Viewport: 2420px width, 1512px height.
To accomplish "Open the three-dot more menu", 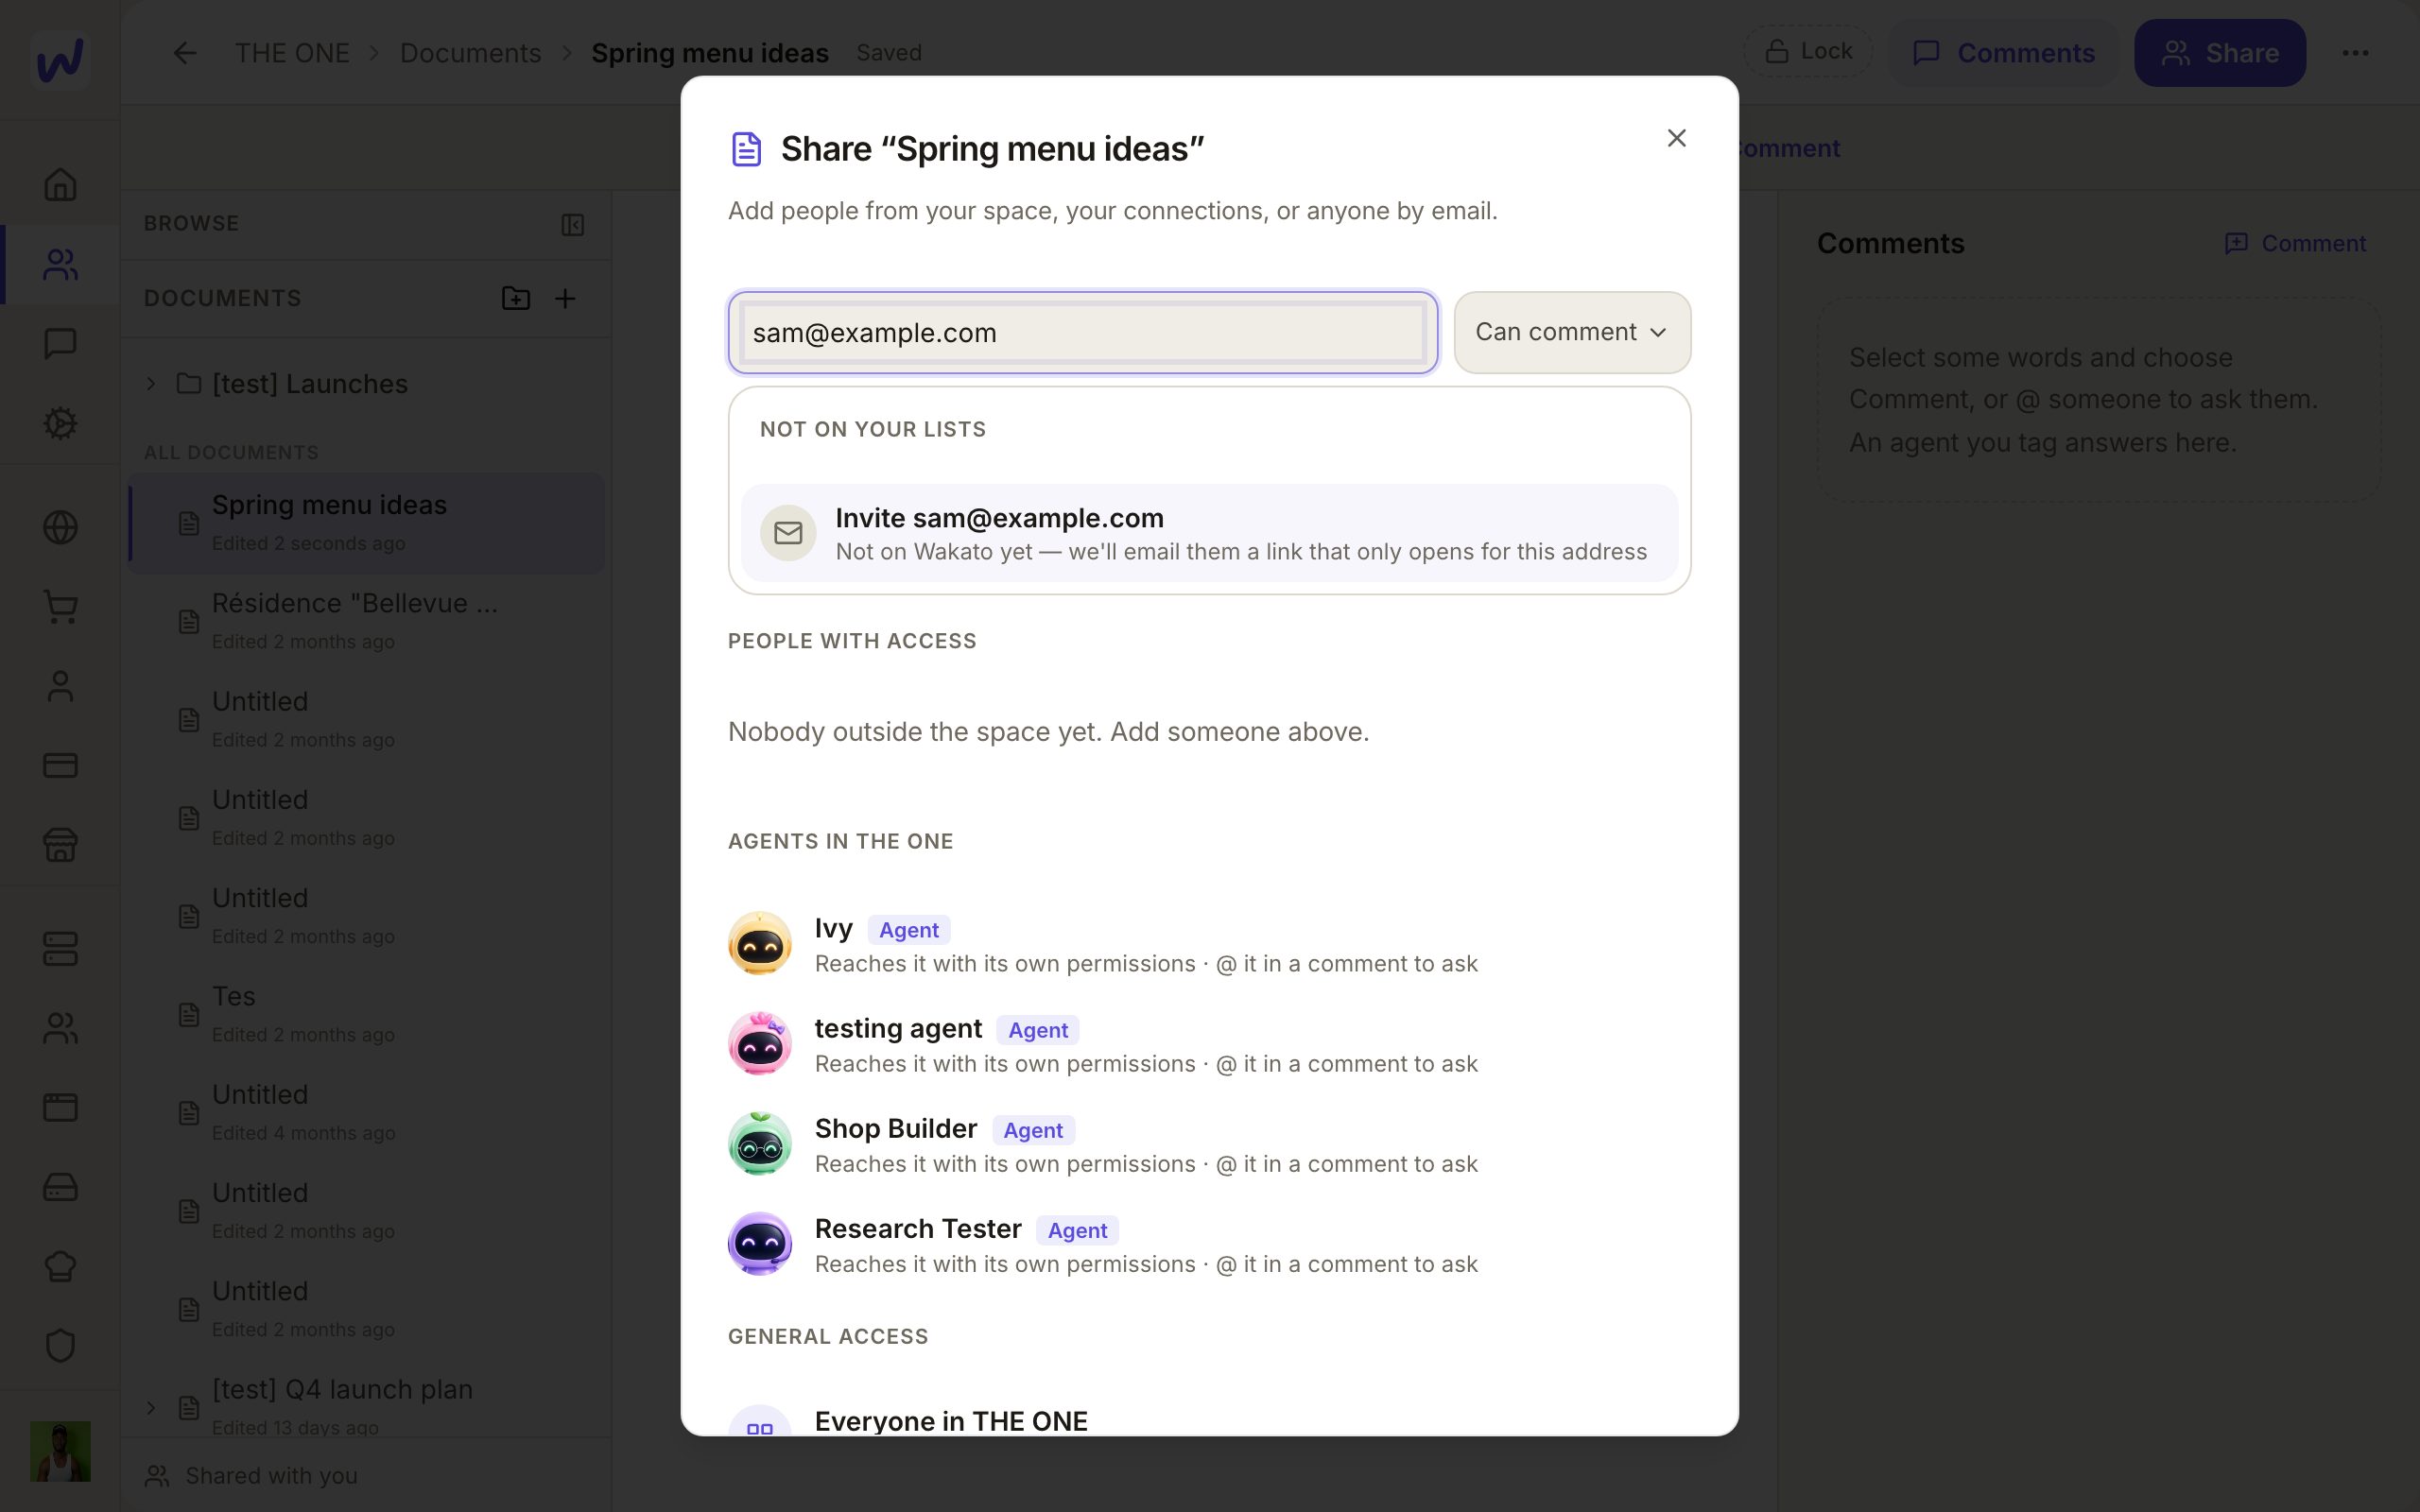I will (x=2355, y=53).
